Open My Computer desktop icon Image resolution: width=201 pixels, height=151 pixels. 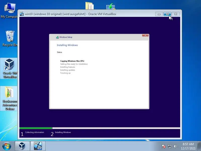point(10,10)
